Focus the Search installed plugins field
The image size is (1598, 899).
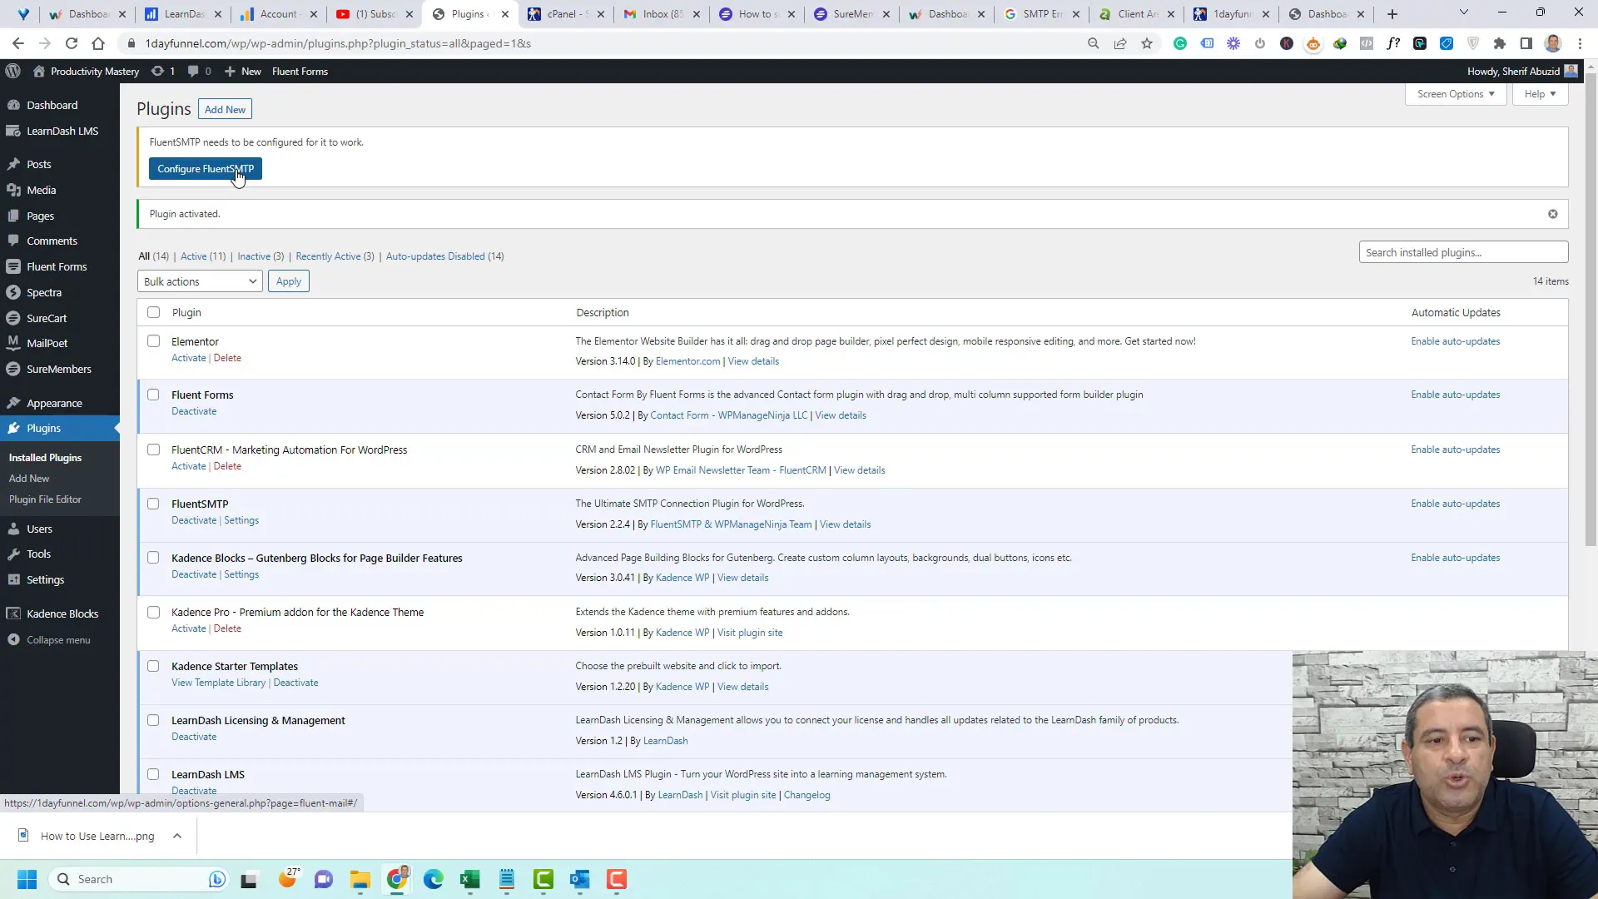pyautogui.click(x=1463, y=252)
